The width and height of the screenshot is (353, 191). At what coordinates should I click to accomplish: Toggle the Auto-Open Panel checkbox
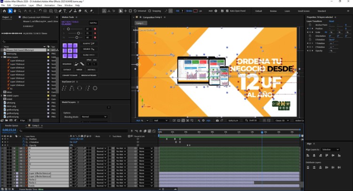[x=227, y=11]
